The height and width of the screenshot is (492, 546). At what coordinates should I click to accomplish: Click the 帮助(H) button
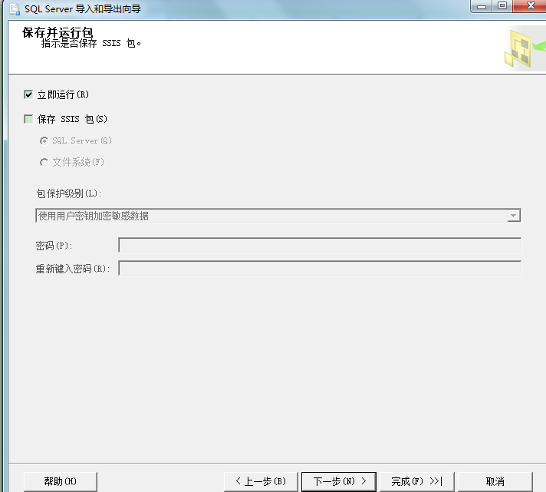[x=61, y=481]
